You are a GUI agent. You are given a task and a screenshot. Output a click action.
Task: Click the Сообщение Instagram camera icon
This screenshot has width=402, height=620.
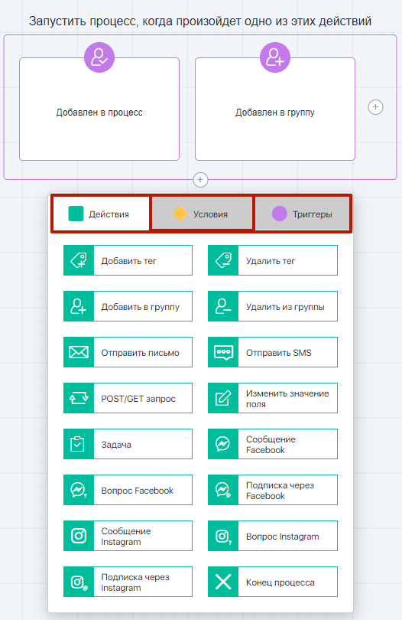point(79,536)
